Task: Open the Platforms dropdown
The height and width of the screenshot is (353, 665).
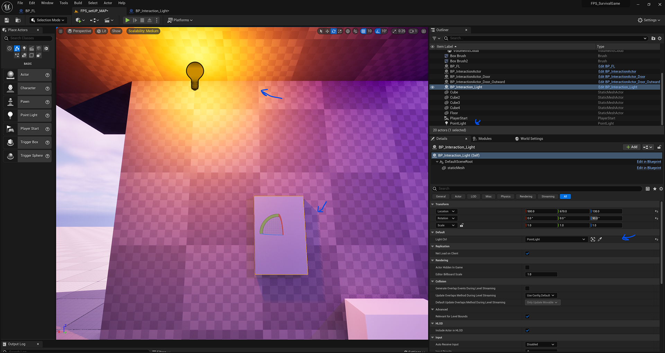Action: click(x=180, y=20)
